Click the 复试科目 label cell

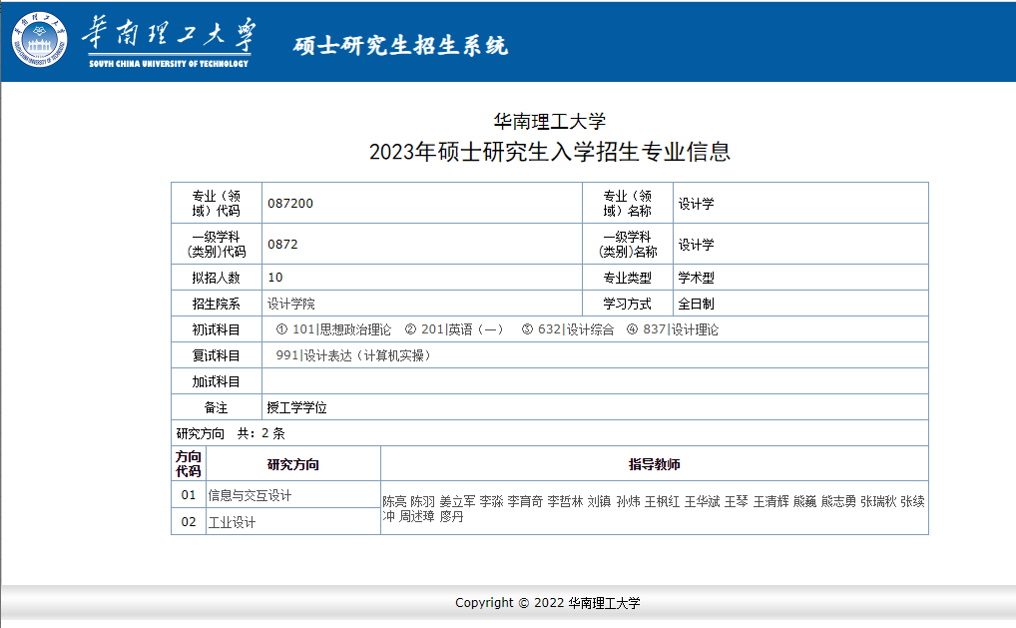pyautogui.click(x=217, y=355)
